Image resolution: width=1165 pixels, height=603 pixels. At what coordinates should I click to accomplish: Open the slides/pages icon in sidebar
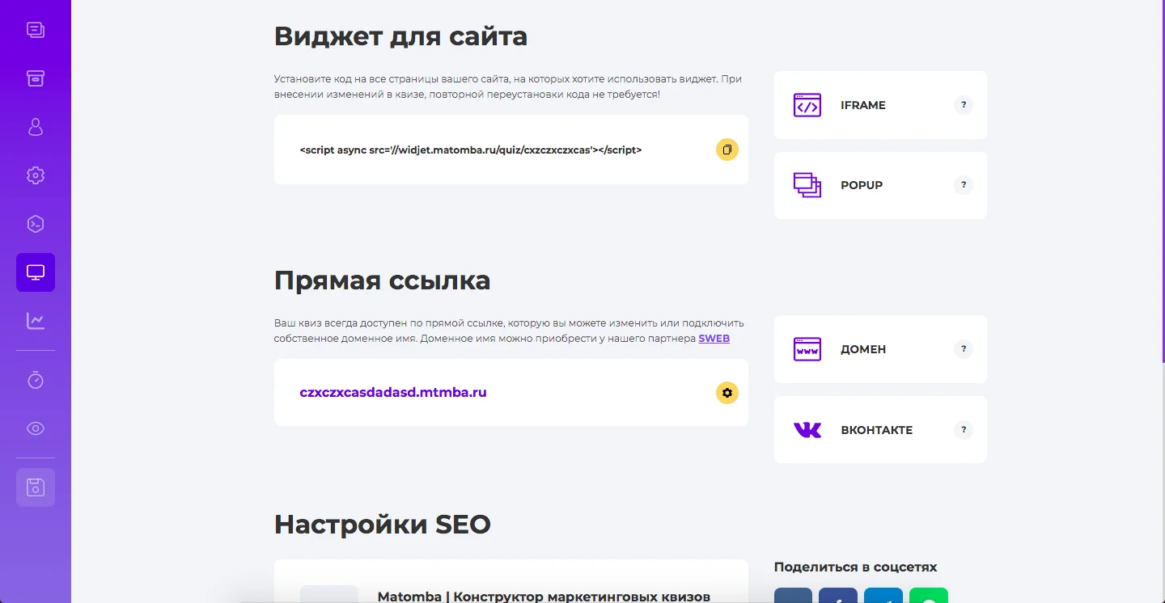tap(36, 30)
